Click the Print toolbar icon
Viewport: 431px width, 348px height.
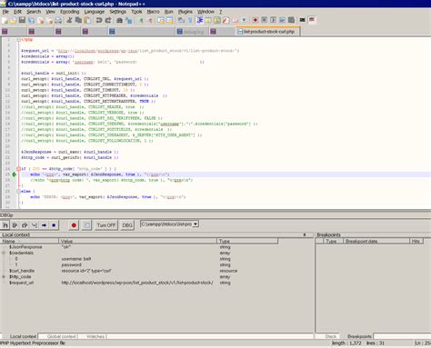pos(58,20)
